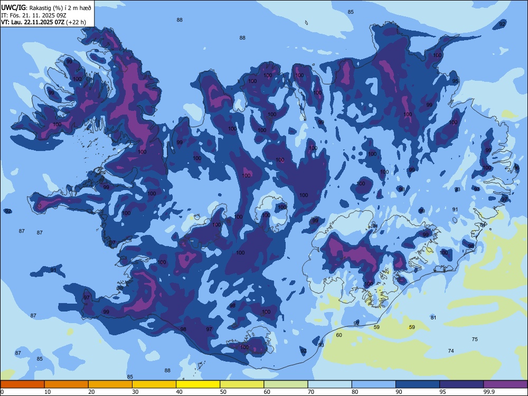Click the 'VT: Lau. 22.11.2025 07Z (+22 h)' line
This screenshot has height=396, width=528.
pyautogui.click(x=43, y=22)
